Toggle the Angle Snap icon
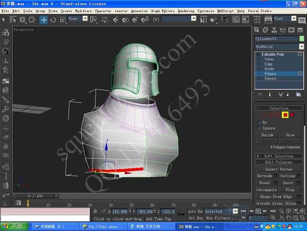 [125, 20]
